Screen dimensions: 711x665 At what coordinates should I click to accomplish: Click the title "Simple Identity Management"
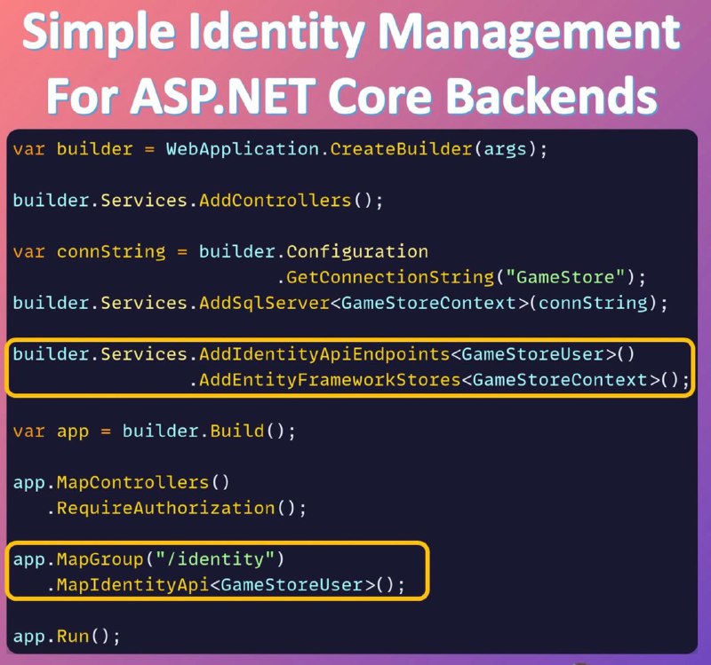click(x=351, y=34)
